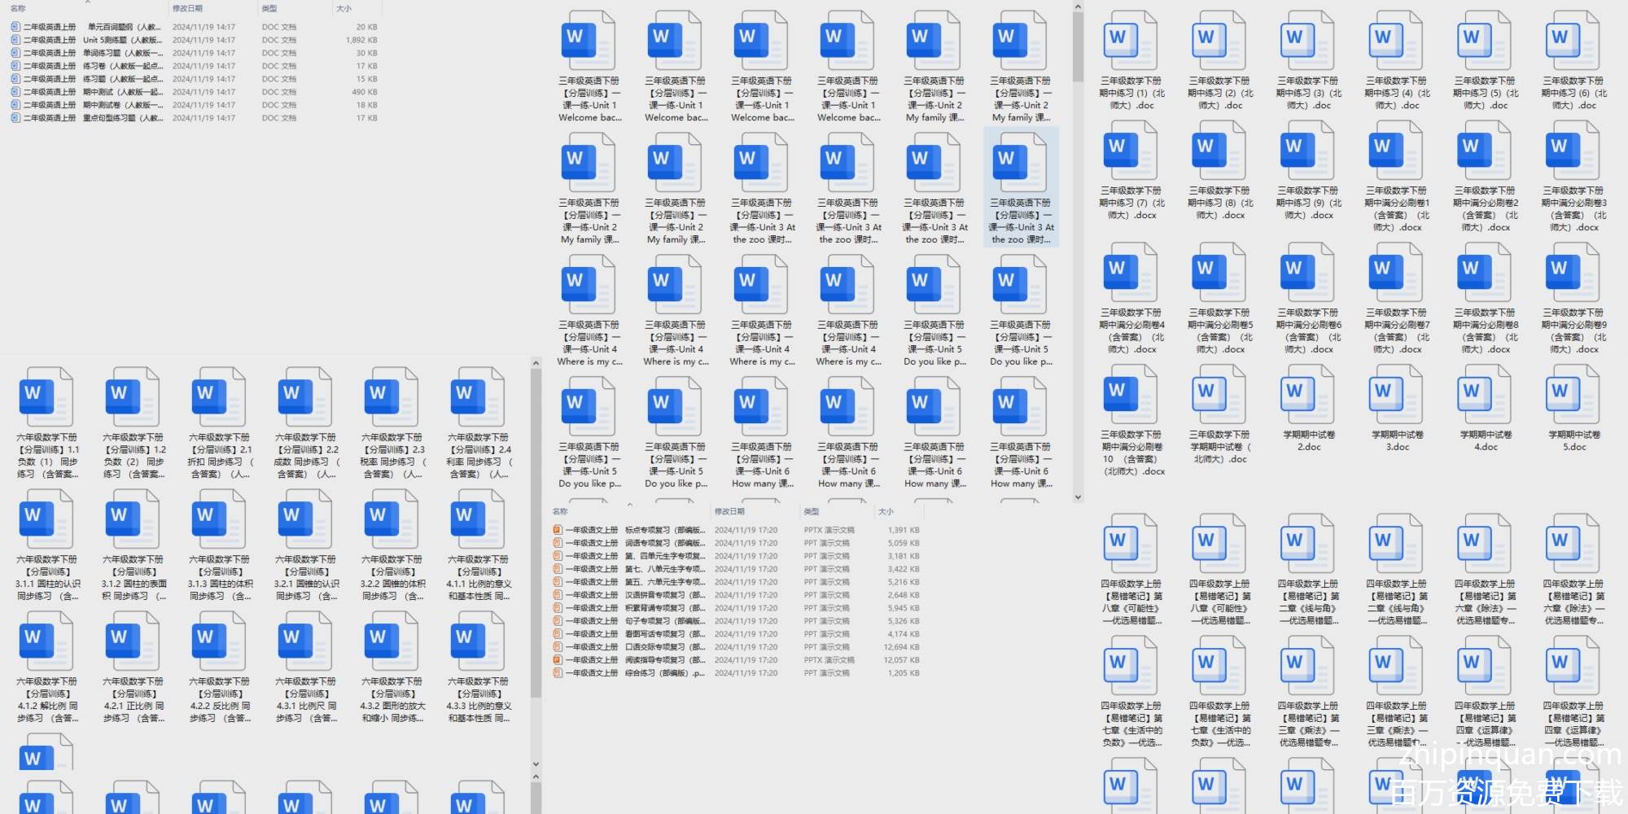Select the 重点句型练习题 DOC file row
Screen dimensions: 1628x814
coord(90,118)
